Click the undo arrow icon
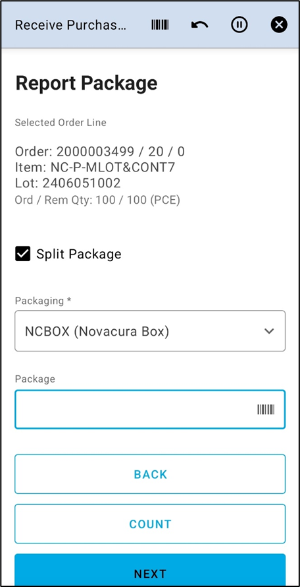 pos(199,26)
